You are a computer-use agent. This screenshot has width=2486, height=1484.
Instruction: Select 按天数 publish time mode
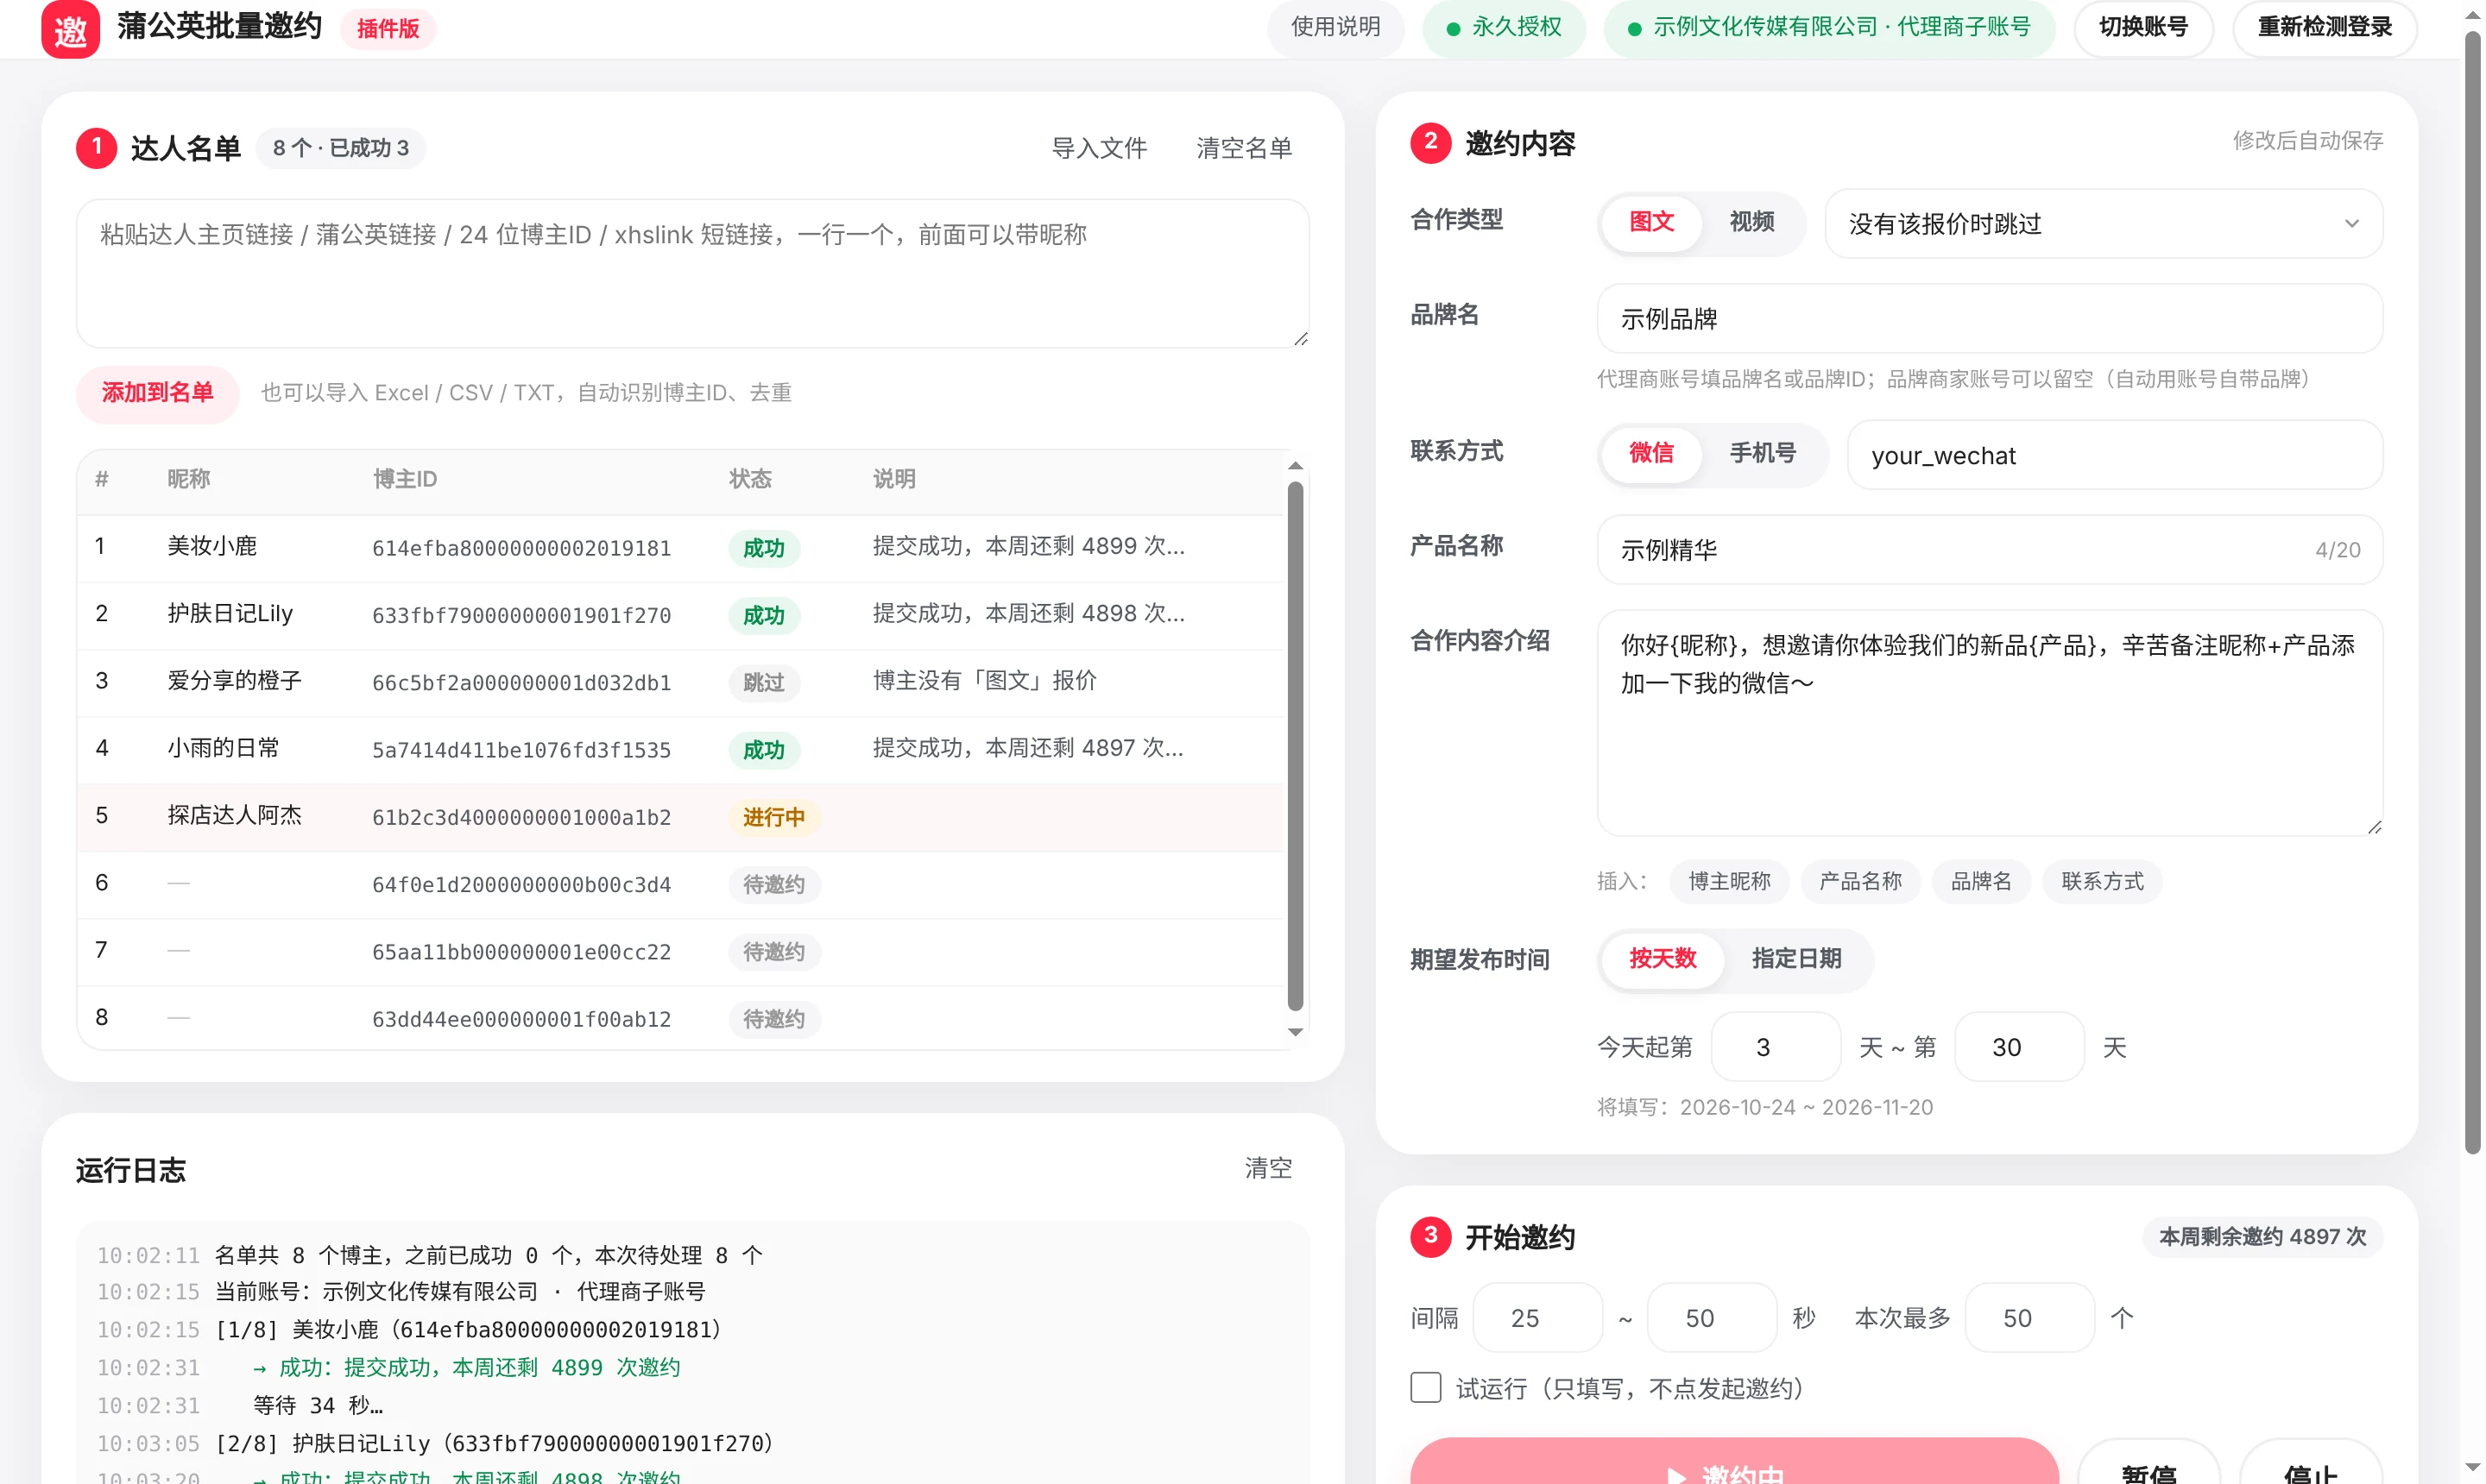(1663, 959)
